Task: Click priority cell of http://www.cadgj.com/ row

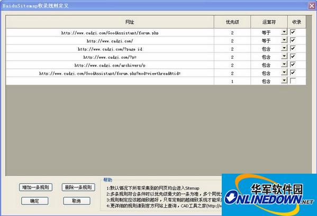Action: 232,41
